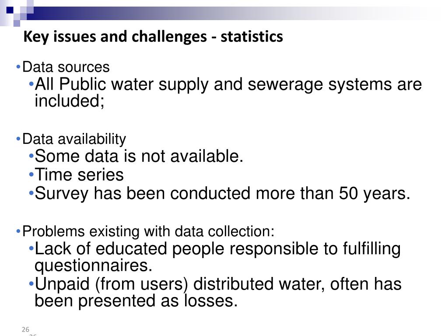Select the 'Data sources' bullet heading

tap(66, 67)
